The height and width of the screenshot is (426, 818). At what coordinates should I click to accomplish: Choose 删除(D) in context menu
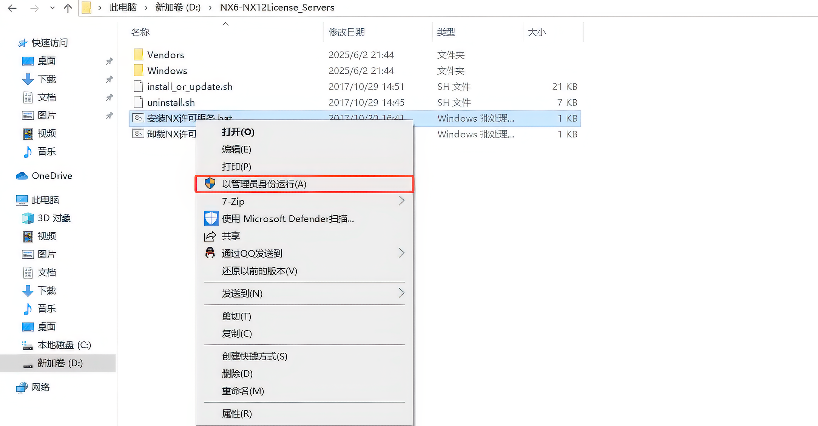click(304, 374)
